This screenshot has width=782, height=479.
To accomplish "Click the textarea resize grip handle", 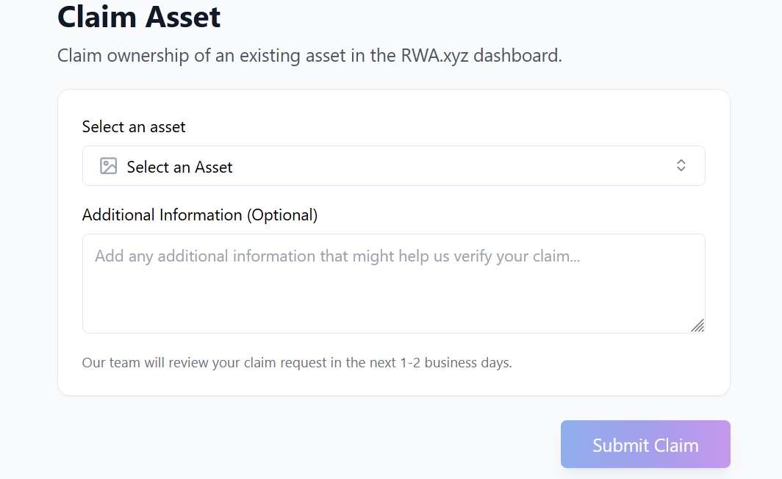I will (x=697, y=325).
